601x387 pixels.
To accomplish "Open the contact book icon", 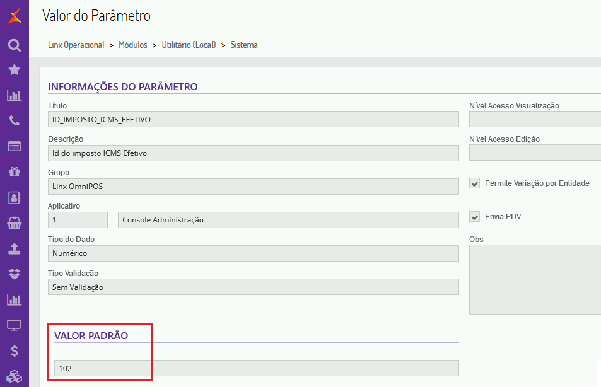I will tap(14, 197).
